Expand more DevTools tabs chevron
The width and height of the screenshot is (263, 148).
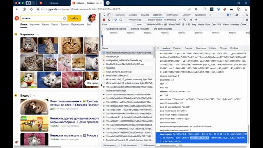pos(210,15)
